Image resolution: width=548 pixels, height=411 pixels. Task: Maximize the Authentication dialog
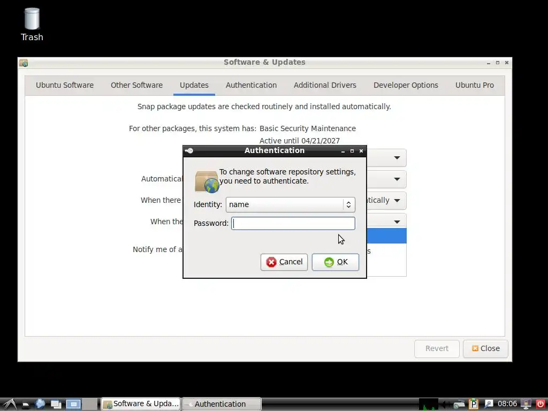click(x=352, y=151)
